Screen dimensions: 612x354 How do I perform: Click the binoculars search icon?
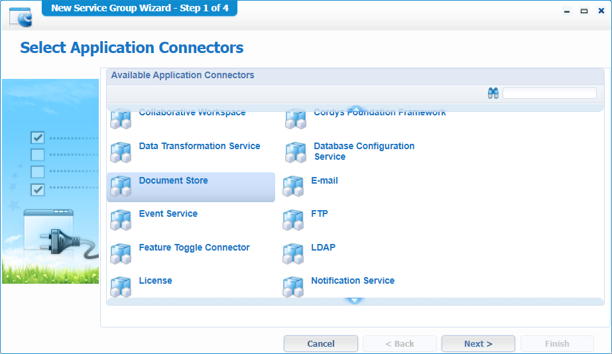493,93
